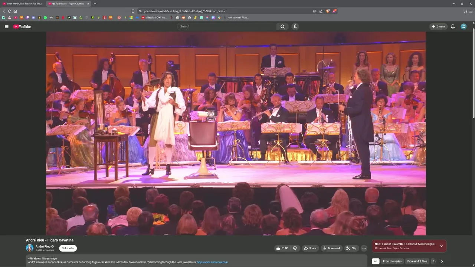
Task: Open the How to install Pluto bookmark
Action: tap(236, 17)
